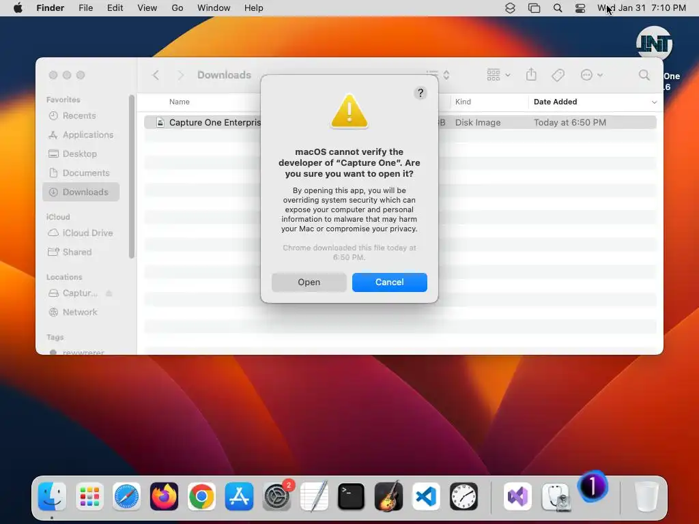This screenshot has width=699, height=524.
Task: Open the Apple menu
Action: 18,8
